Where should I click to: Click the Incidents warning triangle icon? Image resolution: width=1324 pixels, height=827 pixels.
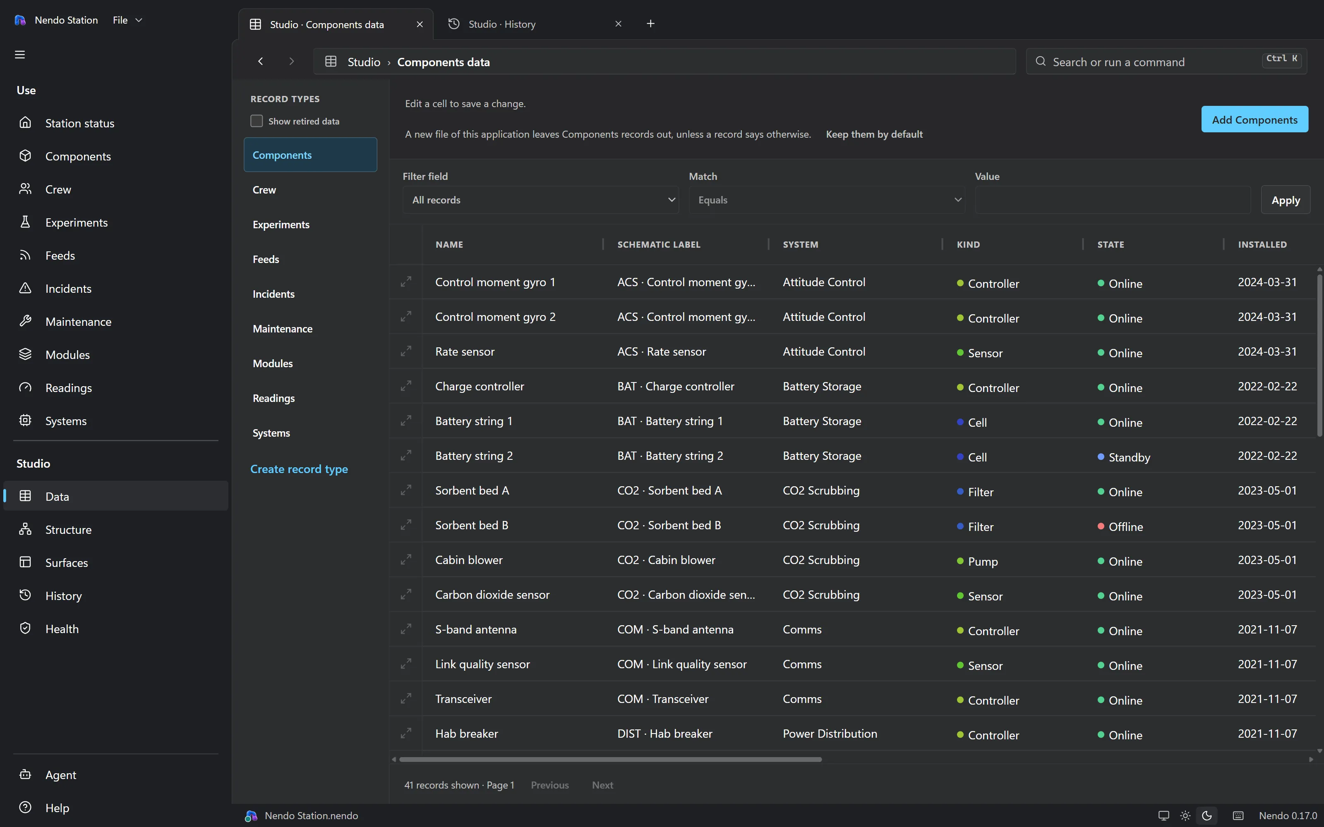click(x=25, y=288)
